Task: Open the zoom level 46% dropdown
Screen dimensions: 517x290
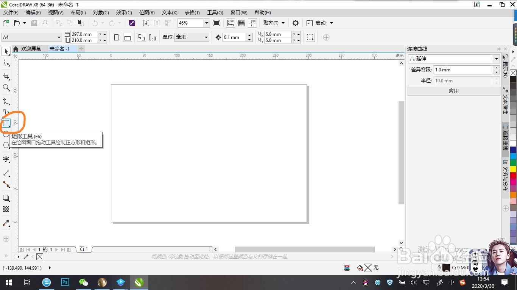Action: click(207, 23)
